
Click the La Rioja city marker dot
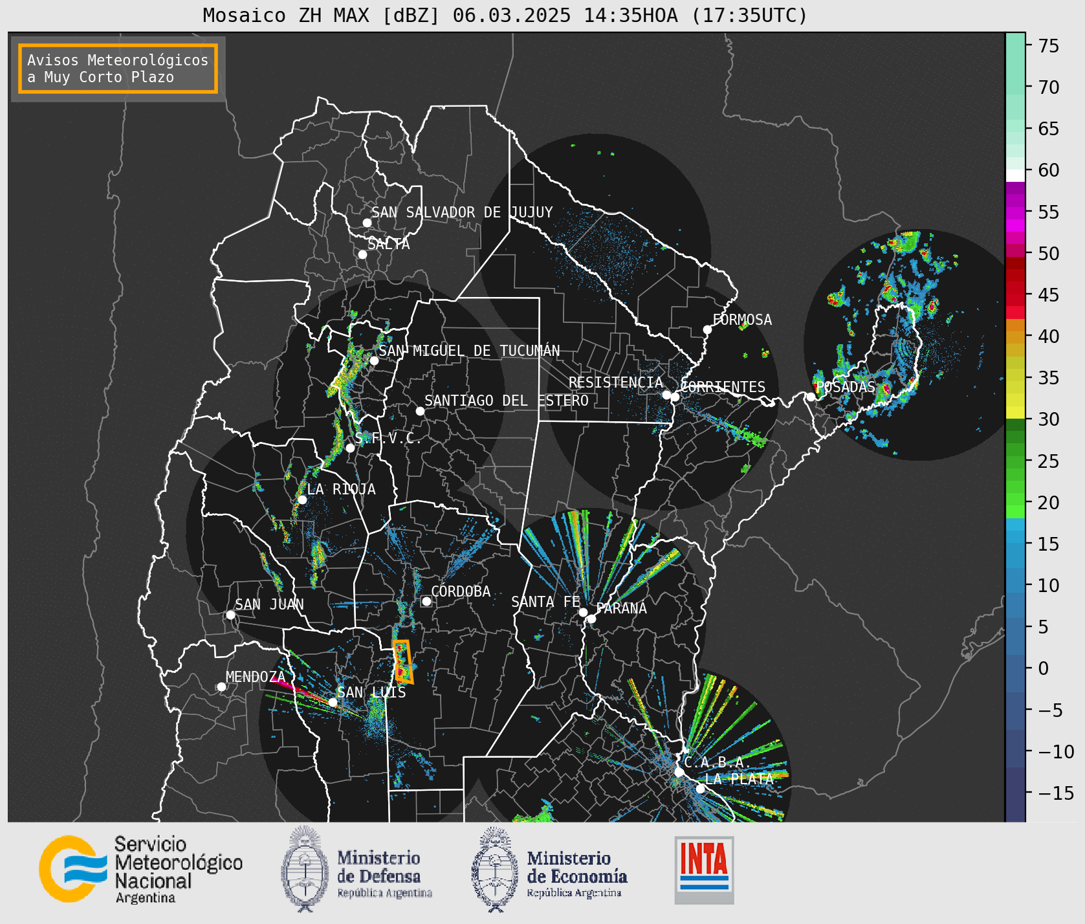pos(302,500)
